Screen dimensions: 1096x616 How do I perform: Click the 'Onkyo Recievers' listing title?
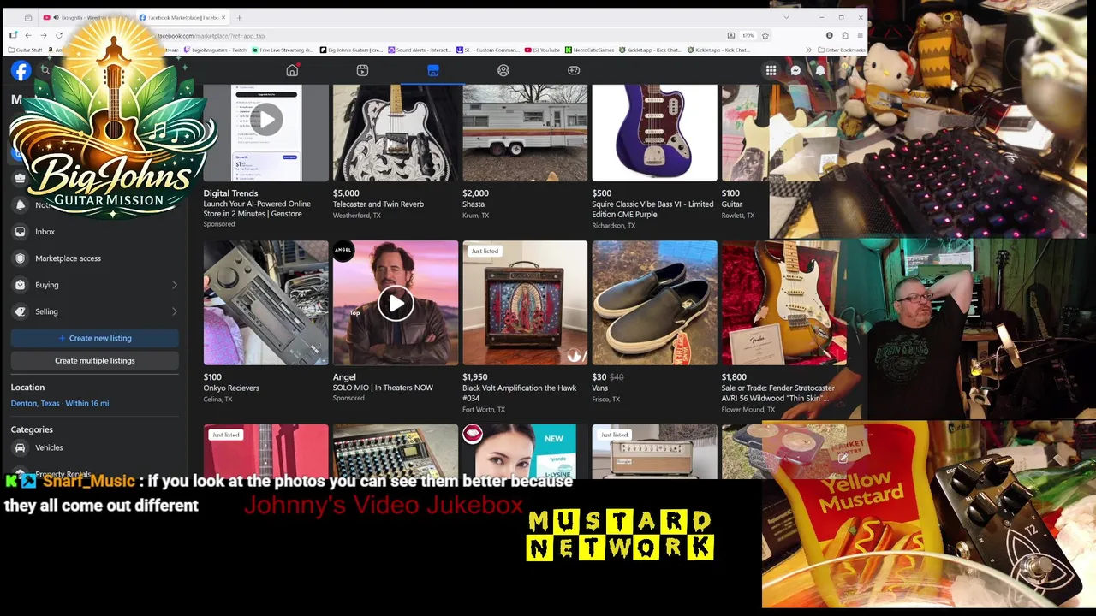coord(231,388)
